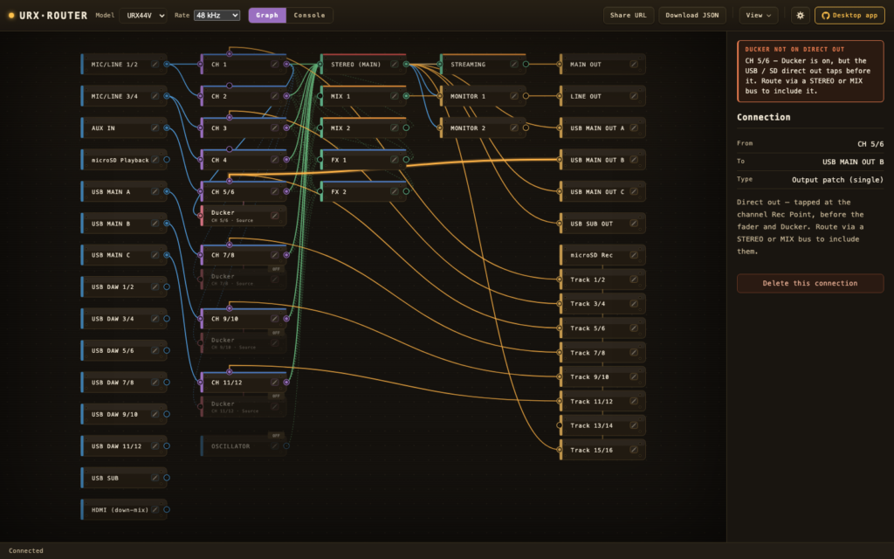
Task: Click Delete this connection
Action: pos(810,283)
